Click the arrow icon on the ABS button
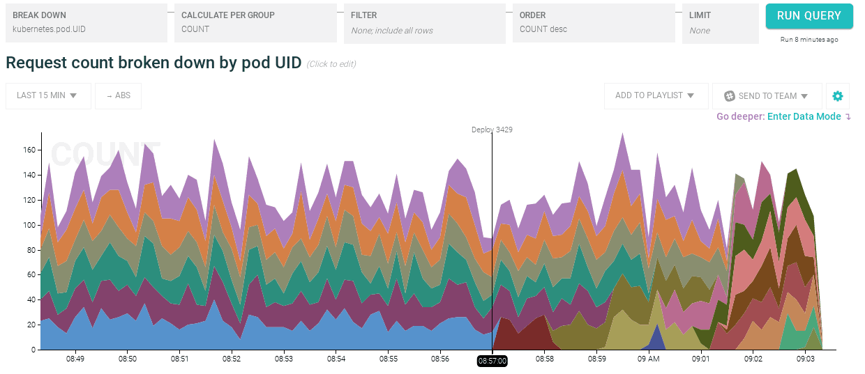Image resolution: width=865 pixels, height=374 pixels. pos(110,96)
